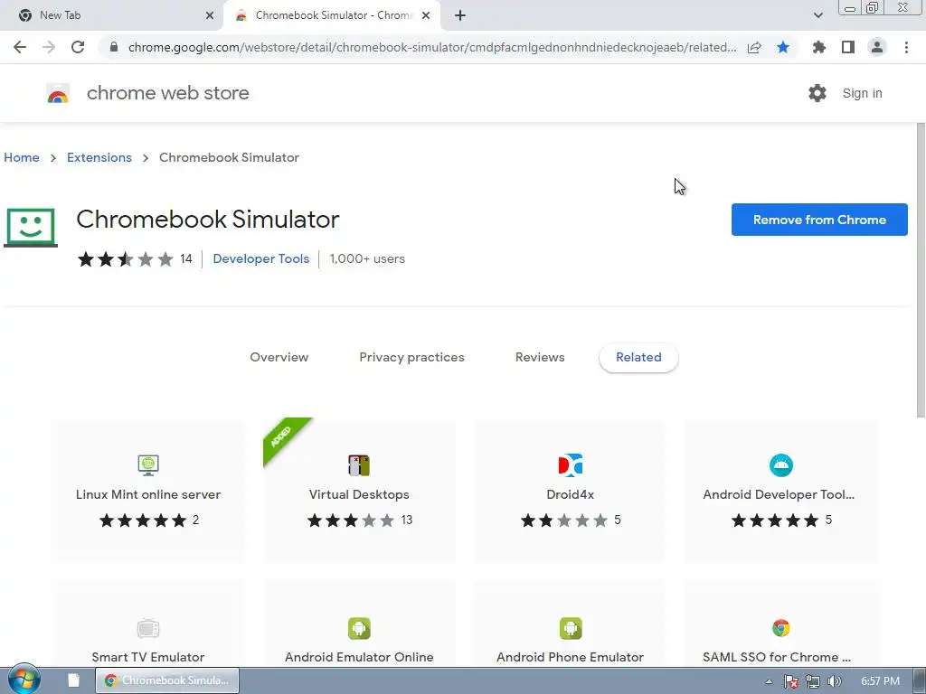Close the Chromebook Simulator tab
Viewport: 926px width, 694px height.
(x=426, y=15)
